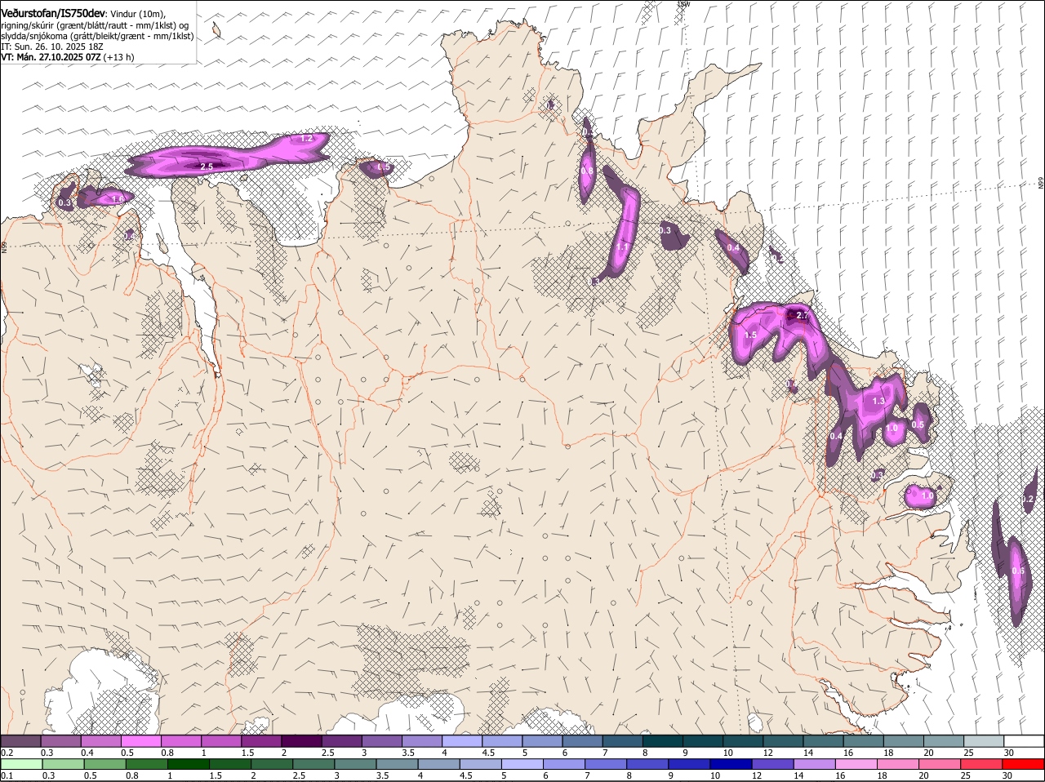Pick lower legend swatch starting at 2.5
The image size is (1045, 782).
[313, 764]
